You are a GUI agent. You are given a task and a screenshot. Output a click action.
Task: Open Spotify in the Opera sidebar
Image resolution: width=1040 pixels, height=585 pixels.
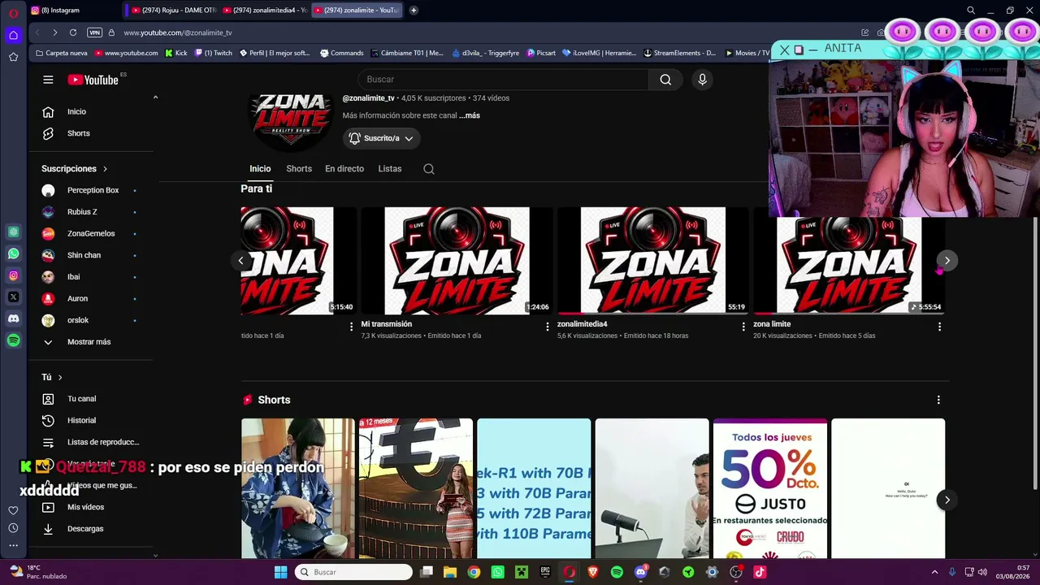(13, 341)
